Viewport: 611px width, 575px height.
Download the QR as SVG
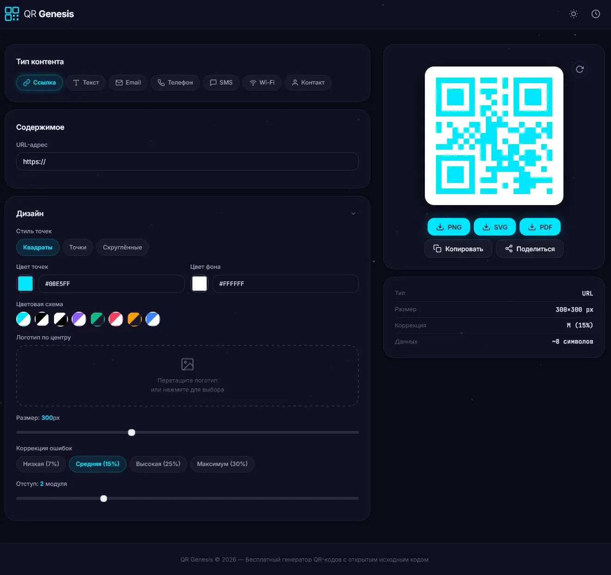click(495, 227)
